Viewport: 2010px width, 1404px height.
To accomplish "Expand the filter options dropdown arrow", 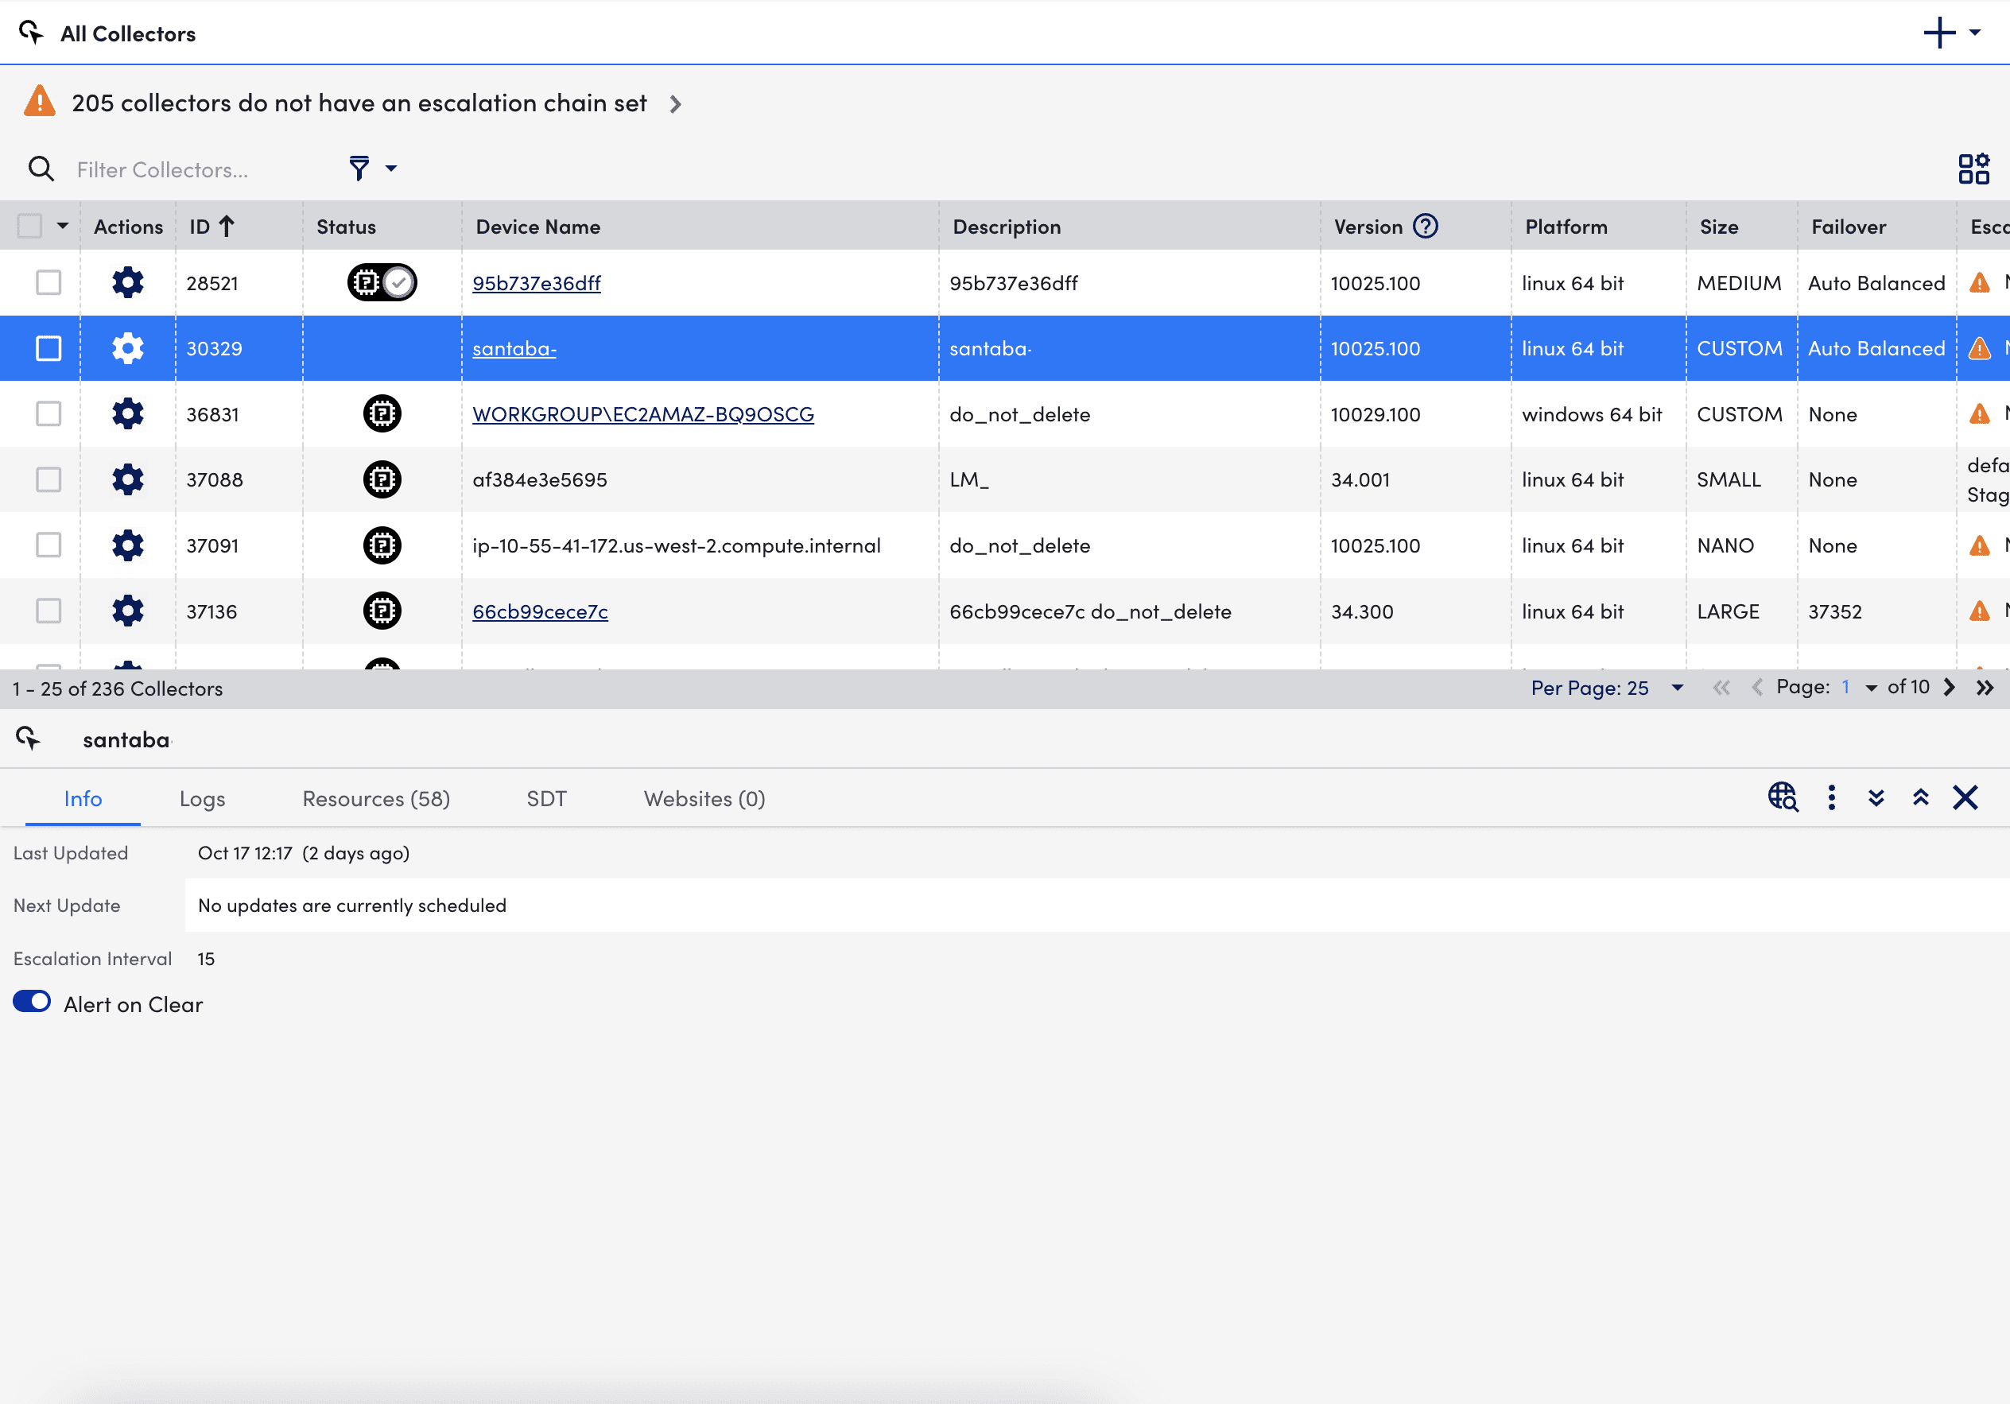I will pos(391,166).
